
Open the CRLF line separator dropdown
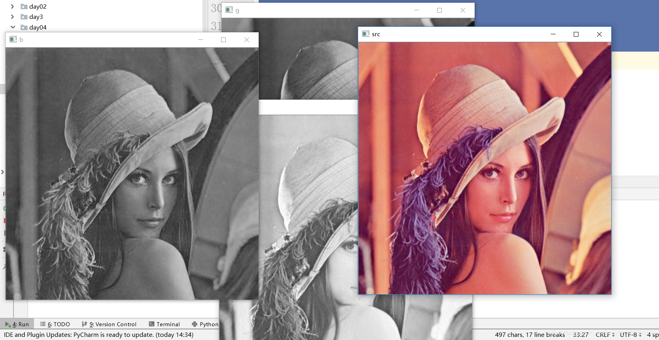[605, 334]
